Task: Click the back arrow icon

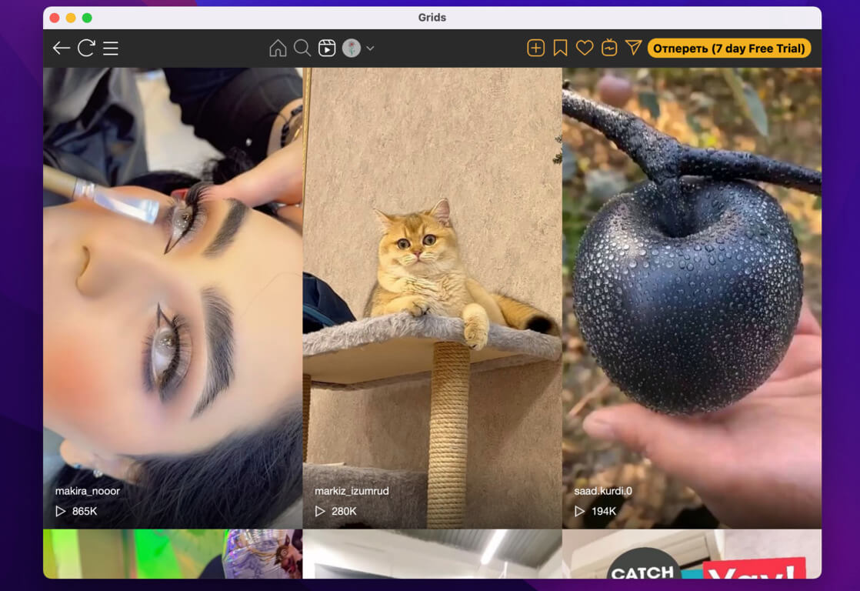Action: 62,48
